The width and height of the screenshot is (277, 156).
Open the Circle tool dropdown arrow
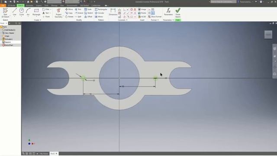tap(22, 16)
